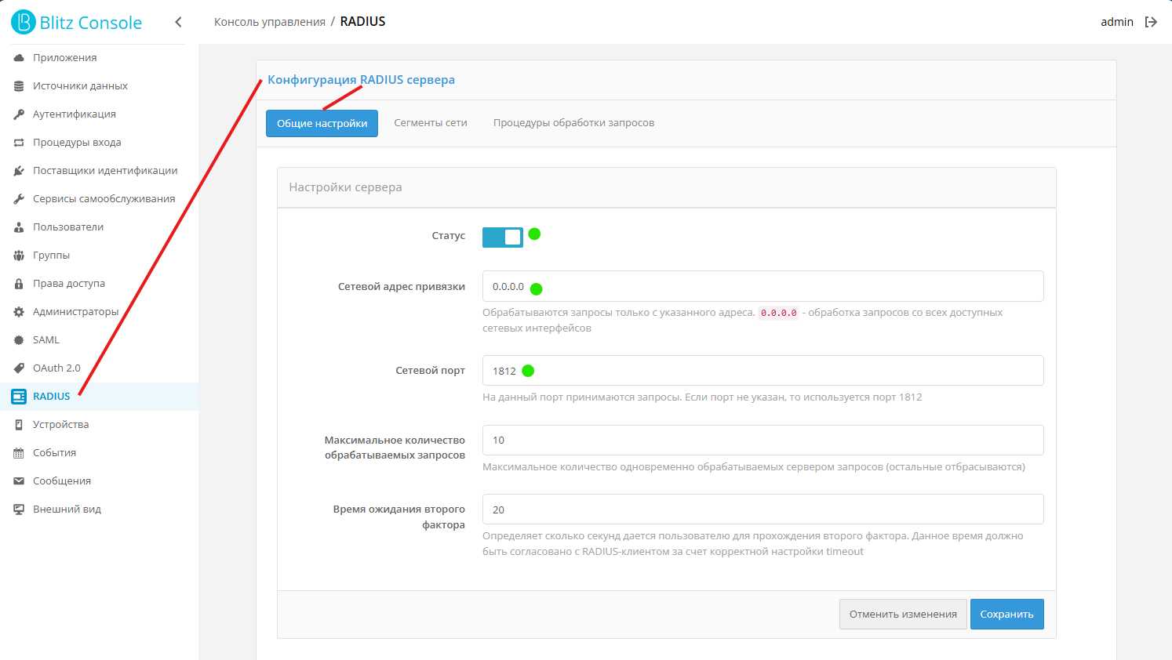The height and width of the screenshot is (660, 1172).
Task: Click the Конфигурация RADIUS сервера heading
Action: [x=361, y=80]
